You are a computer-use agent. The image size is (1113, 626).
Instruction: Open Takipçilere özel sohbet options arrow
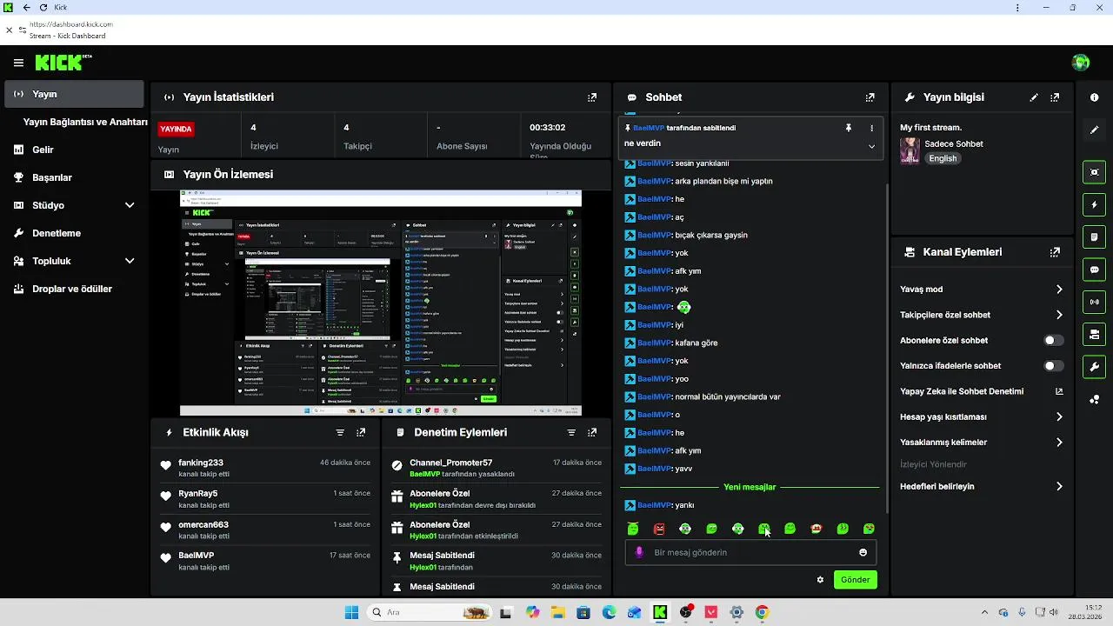coord(1059,315)
